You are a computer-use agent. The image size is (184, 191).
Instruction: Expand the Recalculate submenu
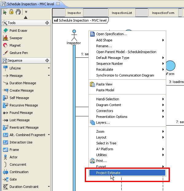point(127,69)
